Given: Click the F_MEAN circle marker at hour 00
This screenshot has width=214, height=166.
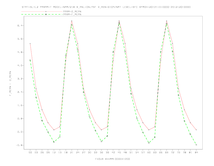Looking at the screenshot, I should 30,60.
